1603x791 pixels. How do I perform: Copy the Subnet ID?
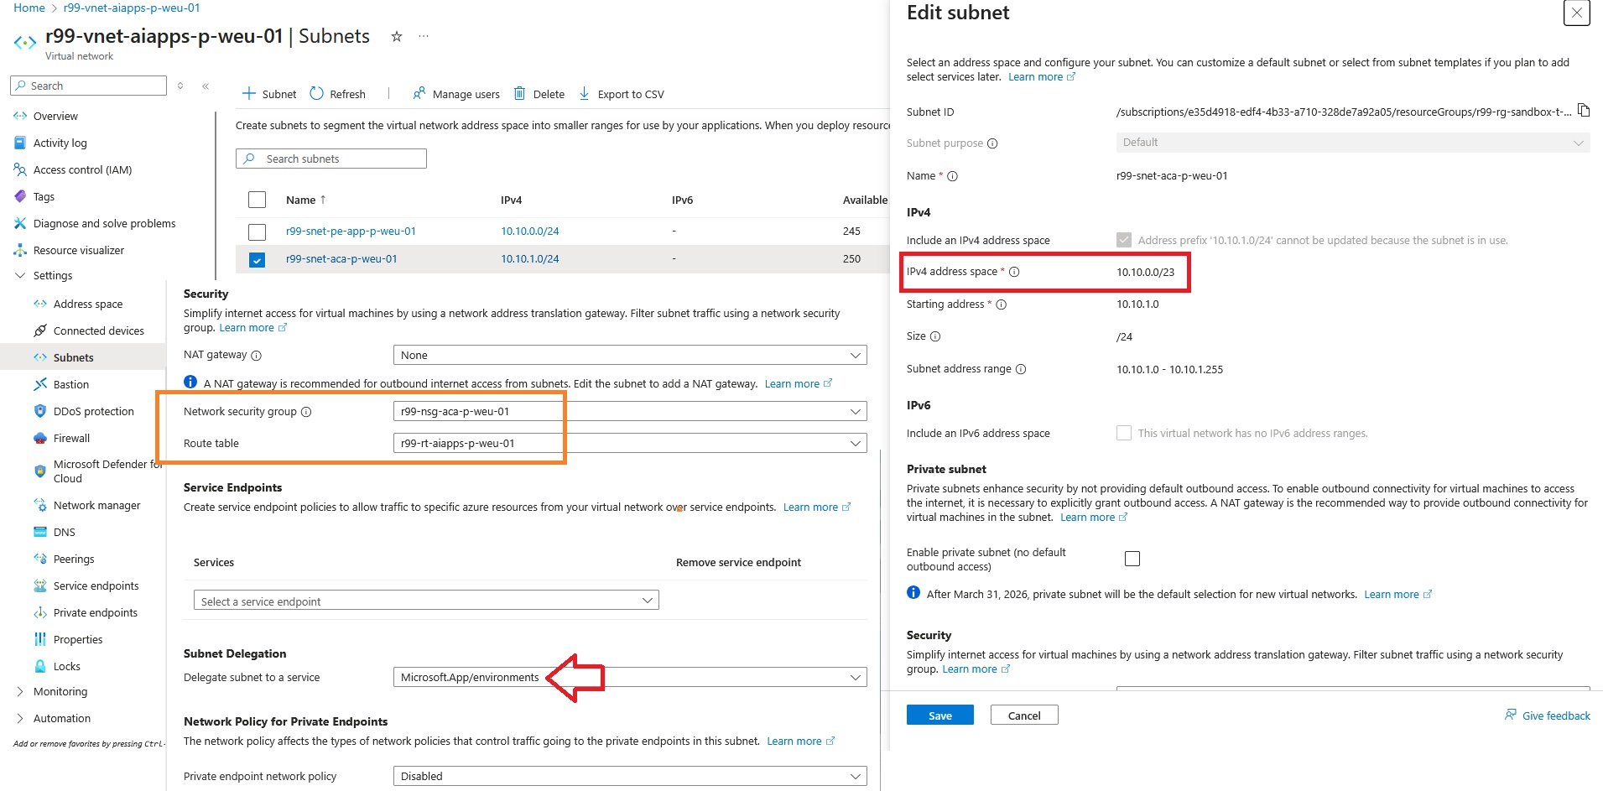pos(1584,110)
